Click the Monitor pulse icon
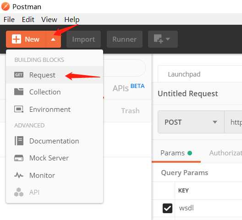The width and height of the screenshot is (242, 220). coord(19,175)
